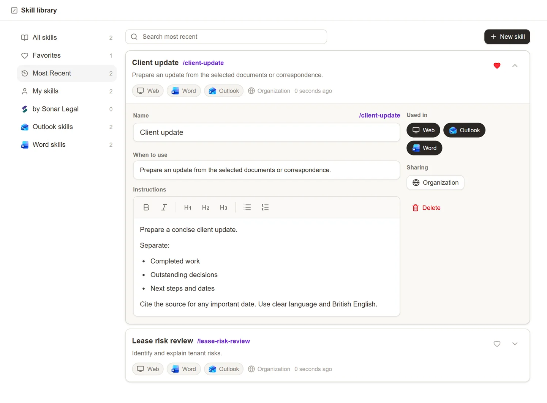Expand the Lease risk review card

pos(515,344)
